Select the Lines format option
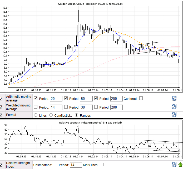 tap(36, 115)
